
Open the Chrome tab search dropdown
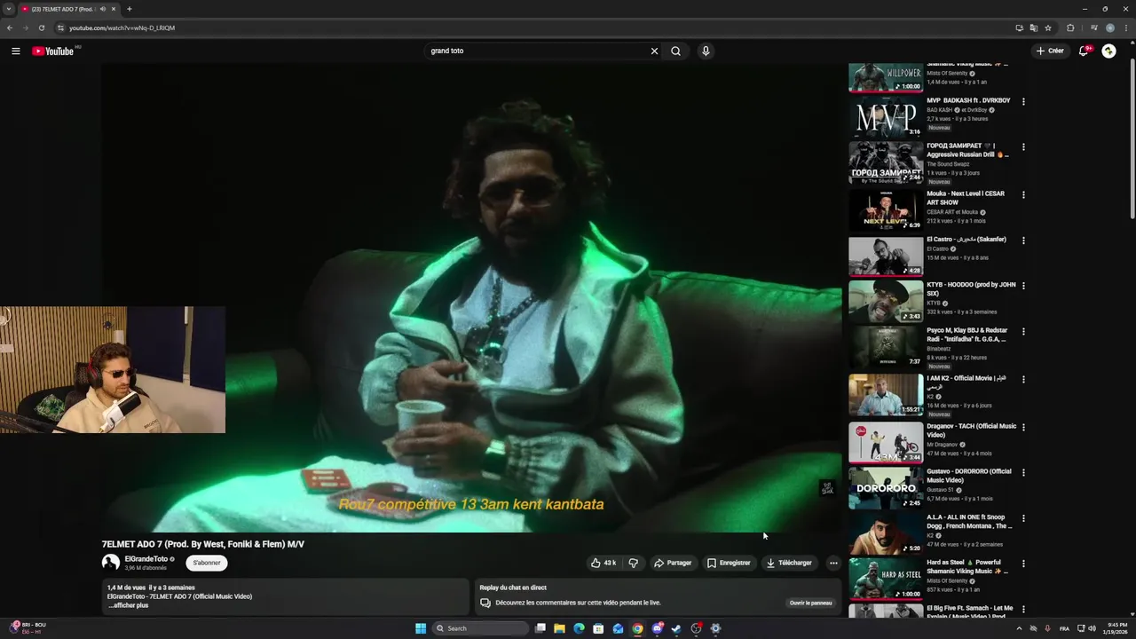pos(9,9)
